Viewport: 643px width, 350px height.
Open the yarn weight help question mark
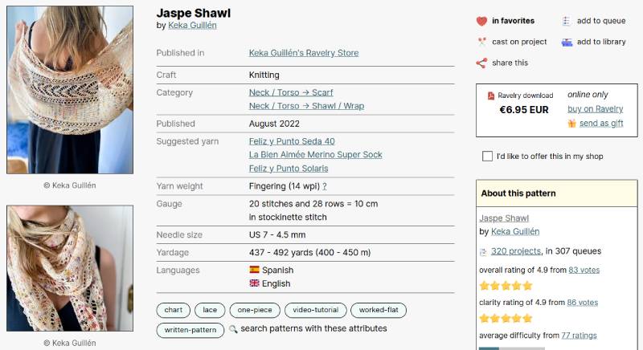325,186
